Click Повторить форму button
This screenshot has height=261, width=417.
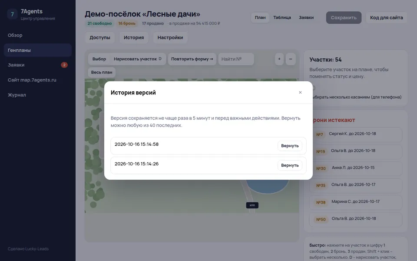point(192,59)
